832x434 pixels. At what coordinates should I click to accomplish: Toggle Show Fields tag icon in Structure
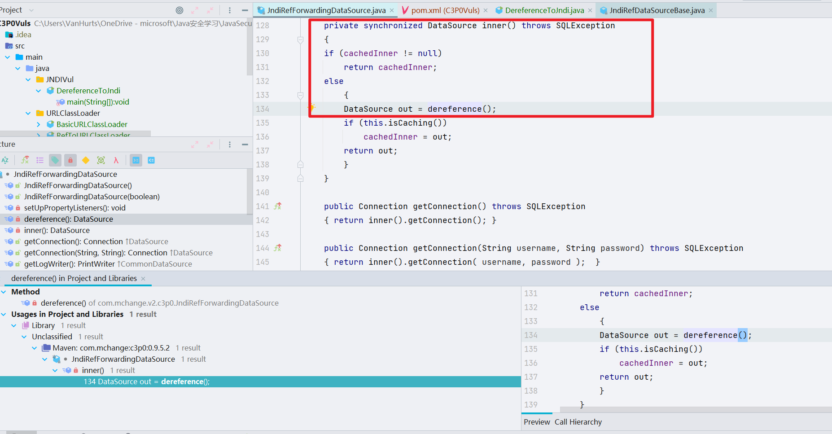point(55,160)
